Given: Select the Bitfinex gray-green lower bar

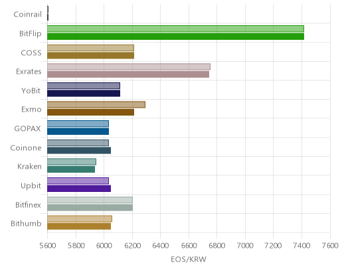Looking at the screenshot, I should pyautogui.click(x=90, y=208).
